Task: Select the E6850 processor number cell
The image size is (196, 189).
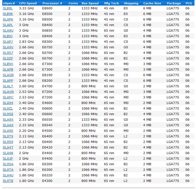Action: (x=47, y=31)
